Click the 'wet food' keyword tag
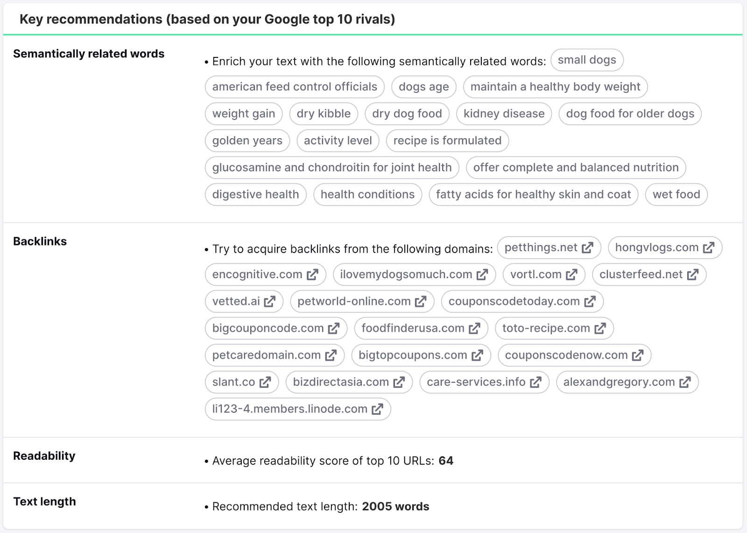The width and height of the screenshot is (747, 533). (677, 195)
